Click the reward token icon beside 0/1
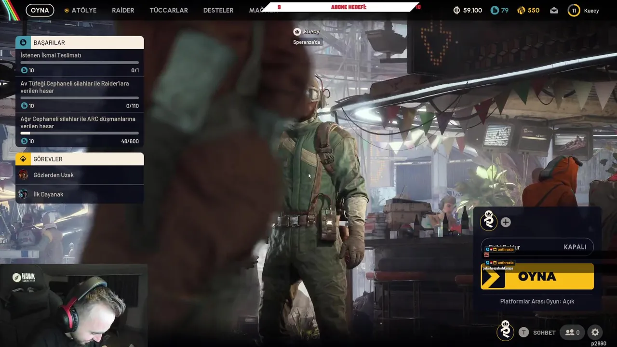The image size is (617, 347). pyautogui.click(x=24, y=70)
